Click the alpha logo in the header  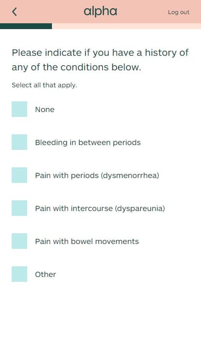coord(100,12)
